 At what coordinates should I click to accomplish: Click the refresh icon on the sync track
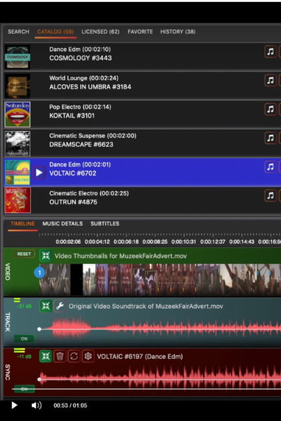coord(73,356)
